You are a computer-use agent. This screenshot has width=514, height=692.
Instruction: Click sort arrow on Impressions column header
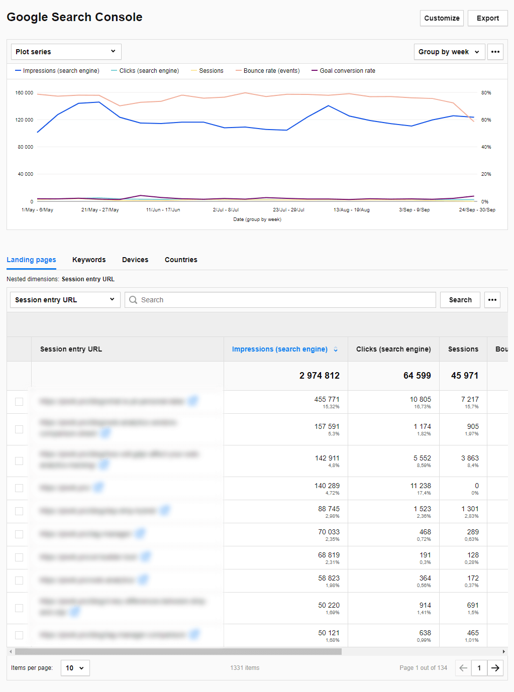click(x=336, y=350)
